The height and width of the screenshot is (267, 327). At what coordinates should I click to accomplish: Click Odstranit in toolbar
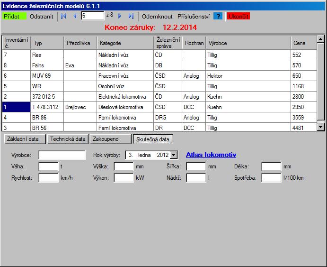(x=42, y=16)
